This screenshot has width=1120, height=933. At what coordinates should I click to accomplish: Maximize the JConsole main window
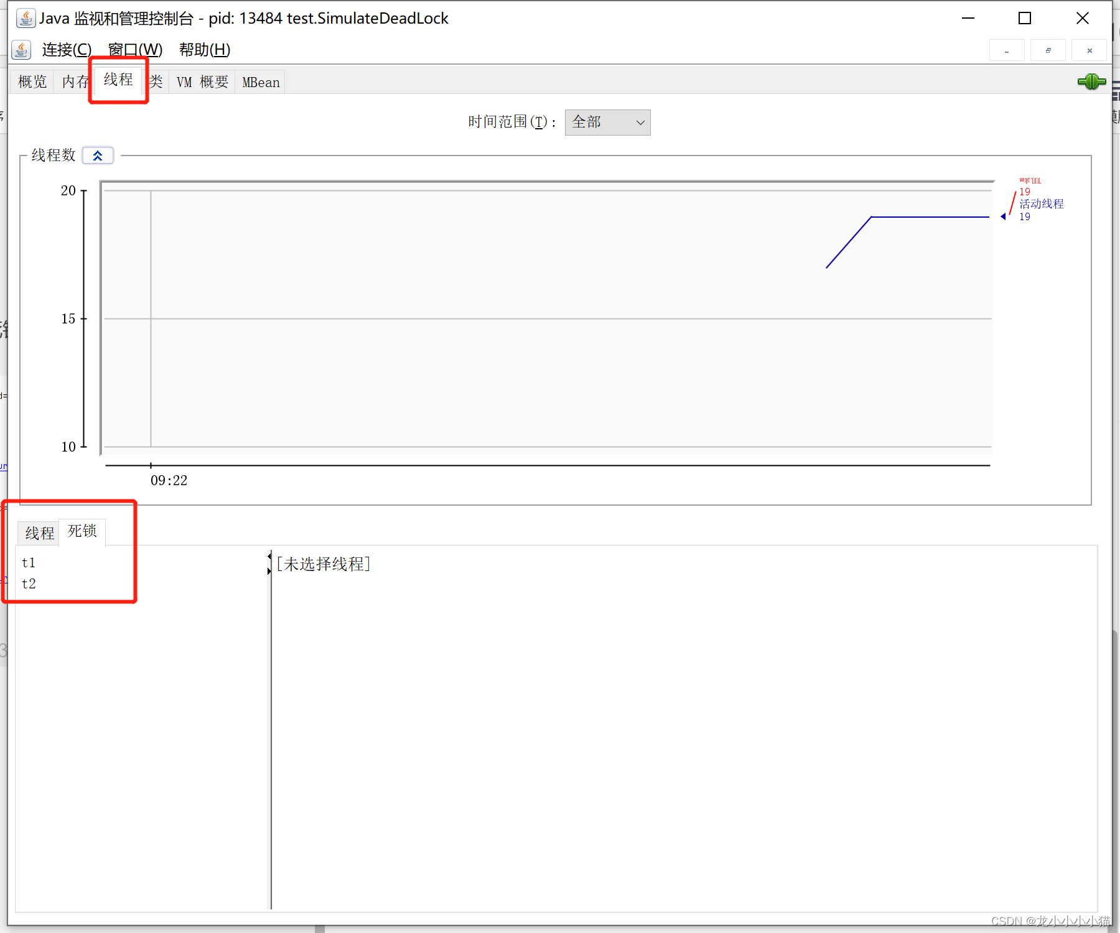coord(1025,18)
